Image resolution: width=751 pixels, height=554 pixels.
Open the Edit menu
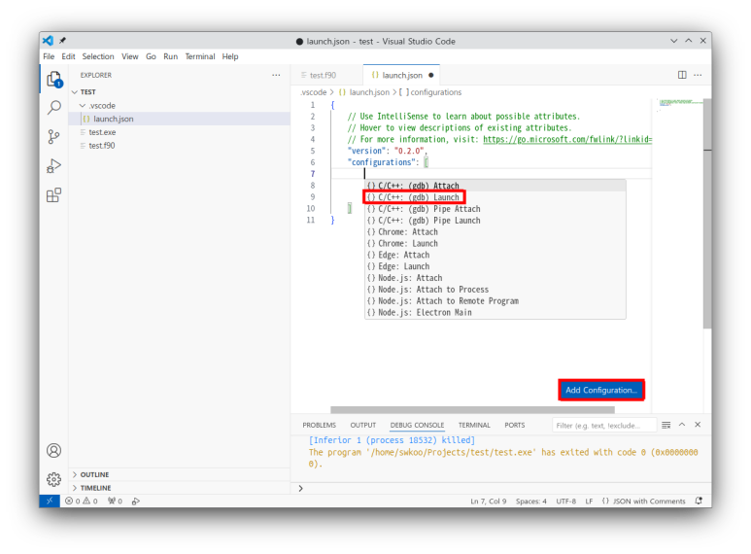click(68, 56)
